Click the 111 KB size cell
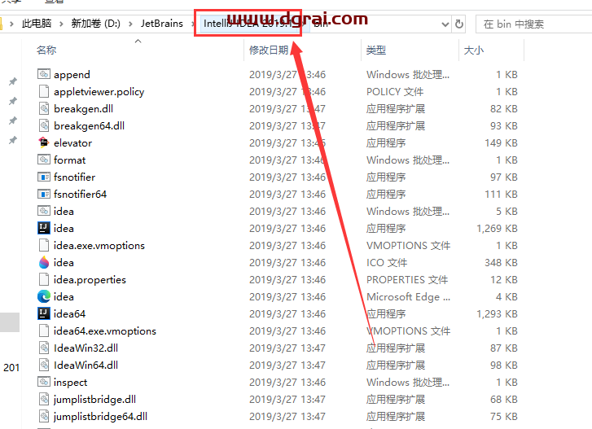This screenshot has width=592, height=429. [x=501, y=195]
